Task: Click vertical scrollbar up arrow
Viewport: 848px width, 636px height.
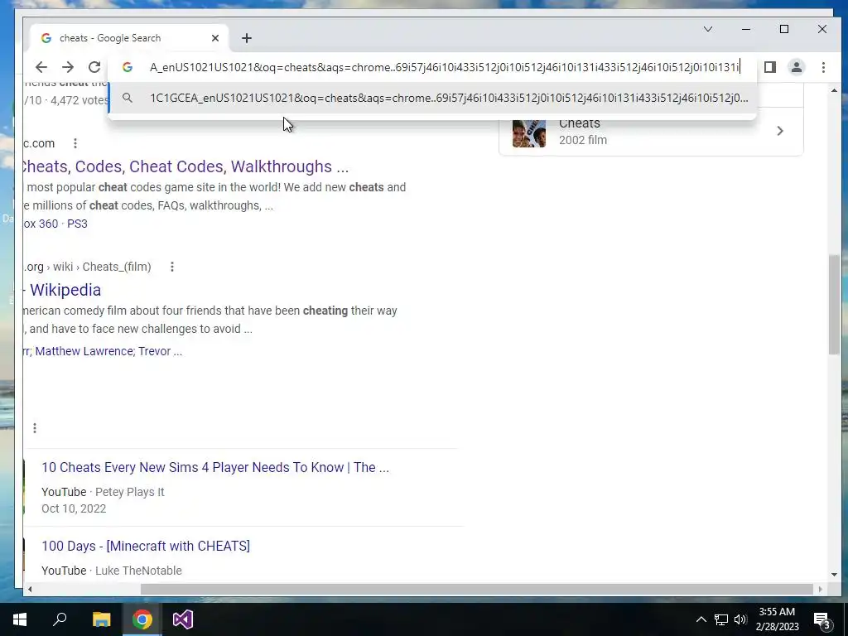Action: 834,90
